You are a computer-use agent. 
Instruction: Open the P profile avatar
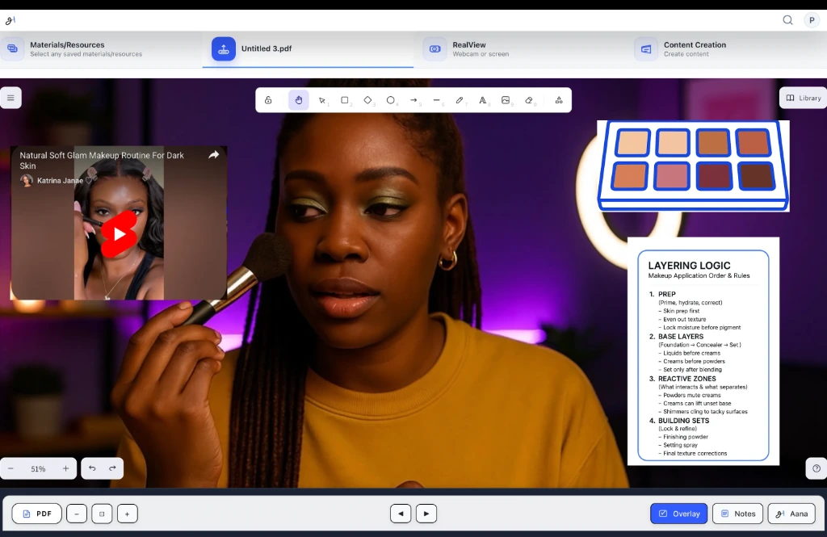click(812, 20)
